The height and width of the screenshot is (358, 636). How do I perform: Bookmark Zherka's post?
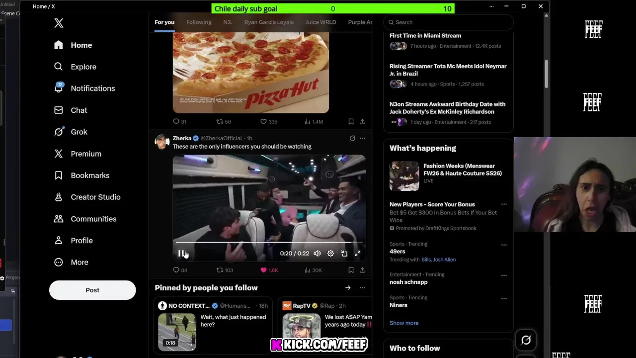pos(351,270)
